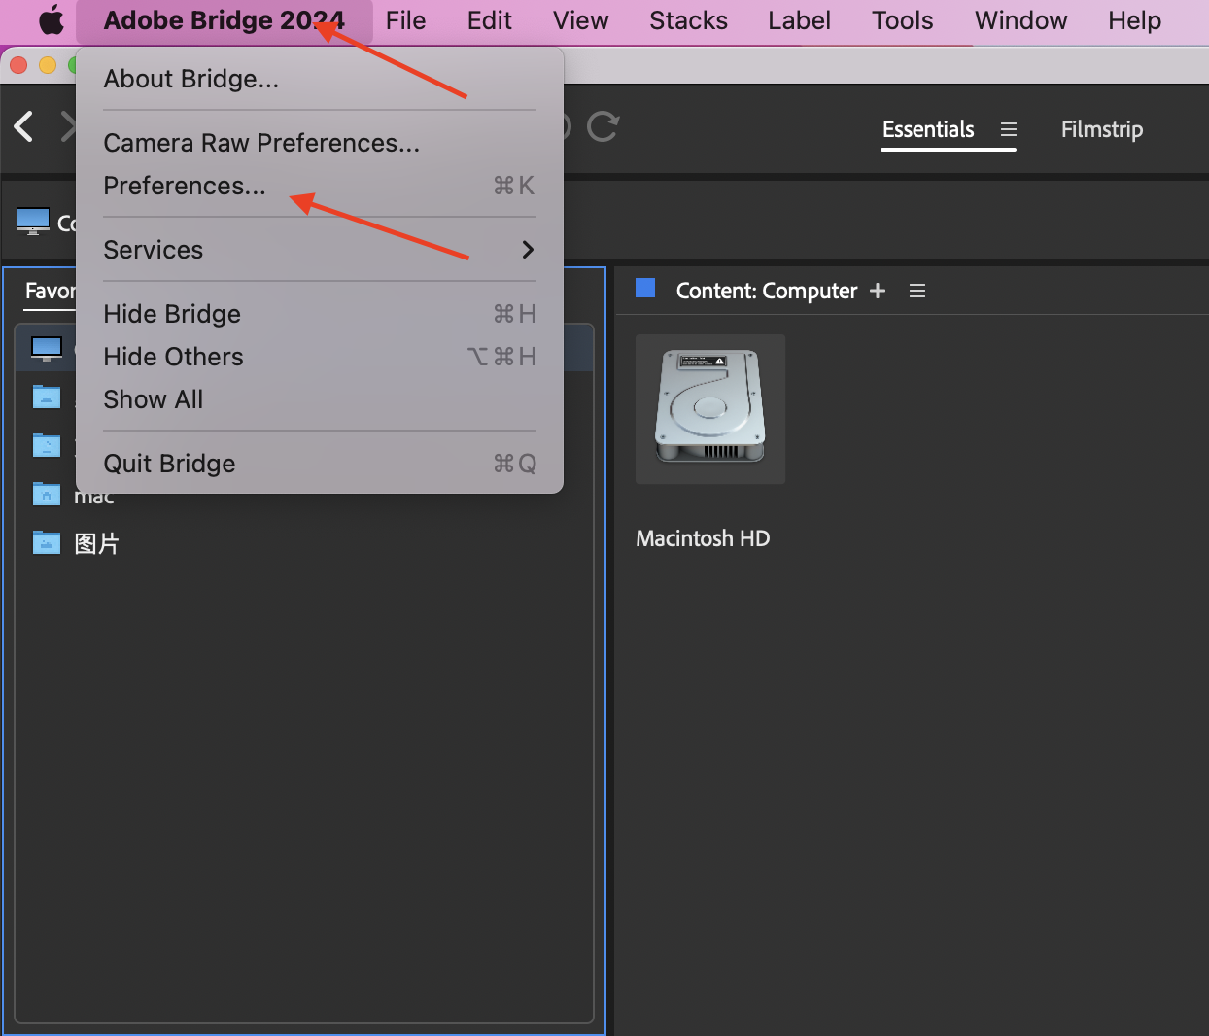This screenshot has height=1036, width=1209.
Task: Click the computer icon in path bar
Action: tap(33, 222)
